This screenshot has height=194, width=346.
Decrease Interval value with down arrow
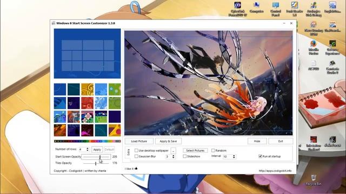[234, 157]
